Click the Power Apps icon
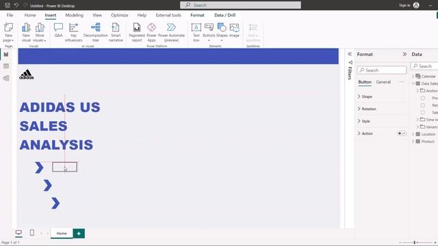This screenshot has height=246, width=438. [151, 27]
